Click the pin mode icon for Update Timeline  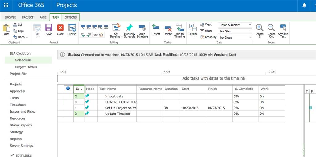(87, 114)
